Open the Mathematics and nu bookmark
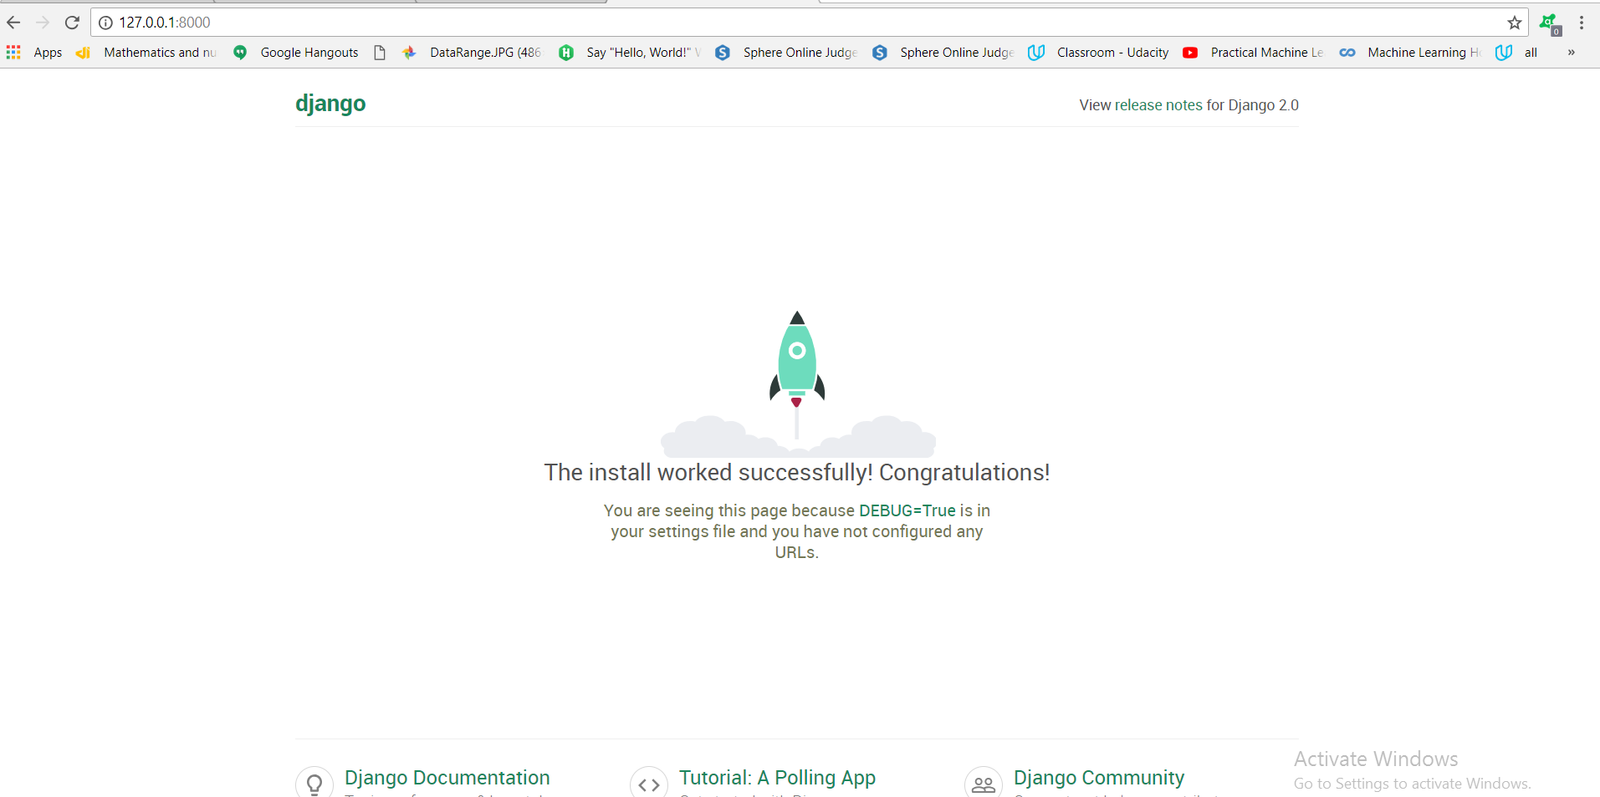 tap(146, 53)
